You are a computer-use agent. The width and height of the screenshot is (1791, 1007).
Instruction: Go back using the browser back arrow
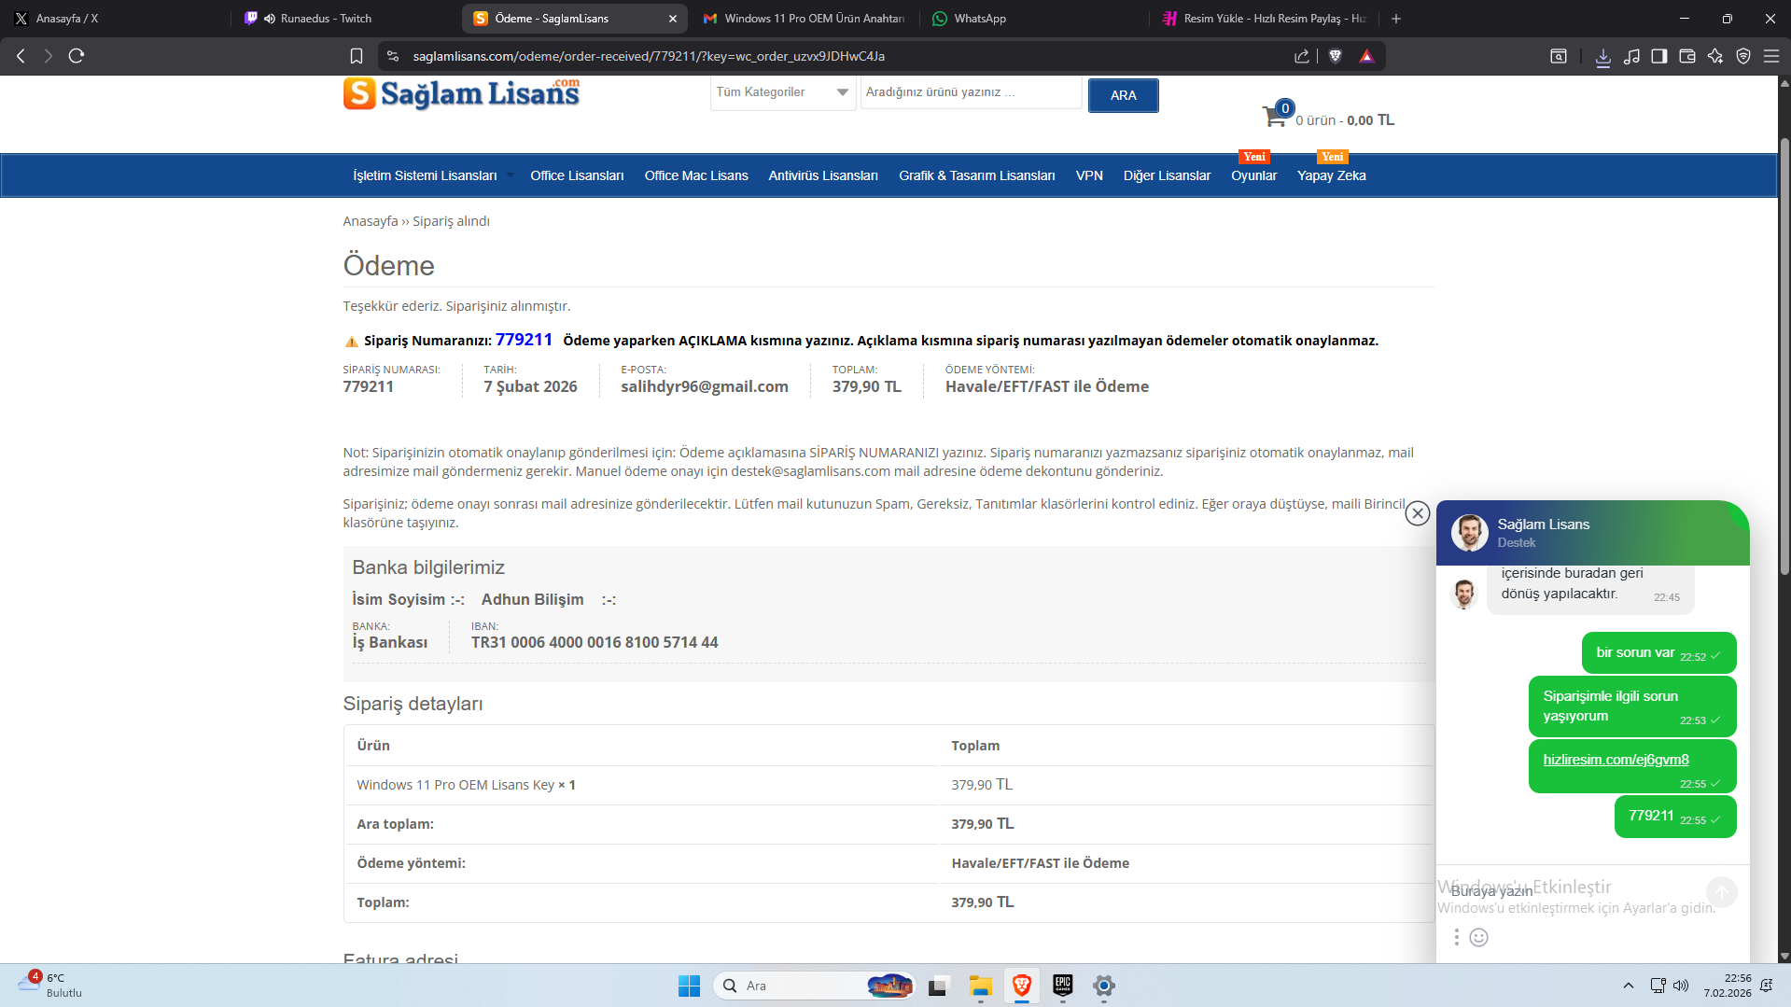click(21, 56)
